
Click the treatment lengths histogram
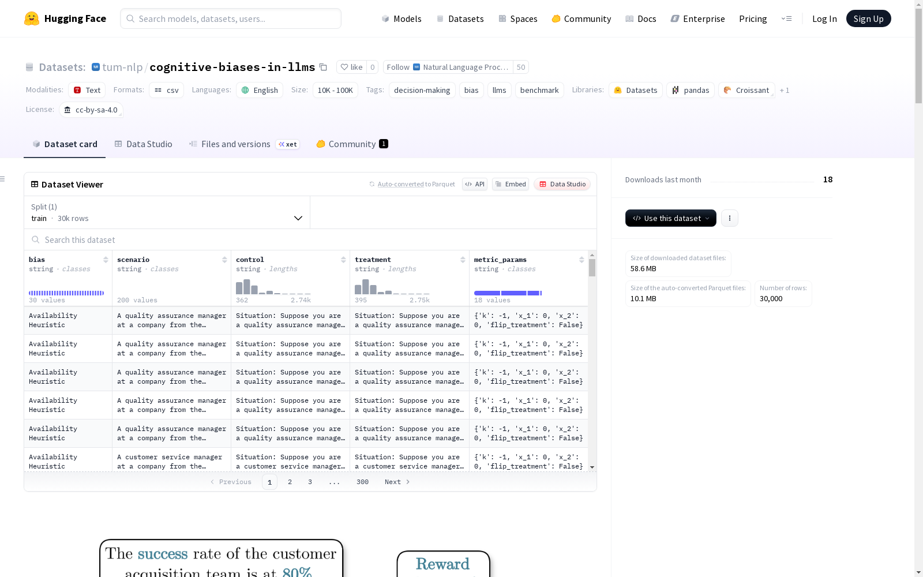(x=392, y=287)
